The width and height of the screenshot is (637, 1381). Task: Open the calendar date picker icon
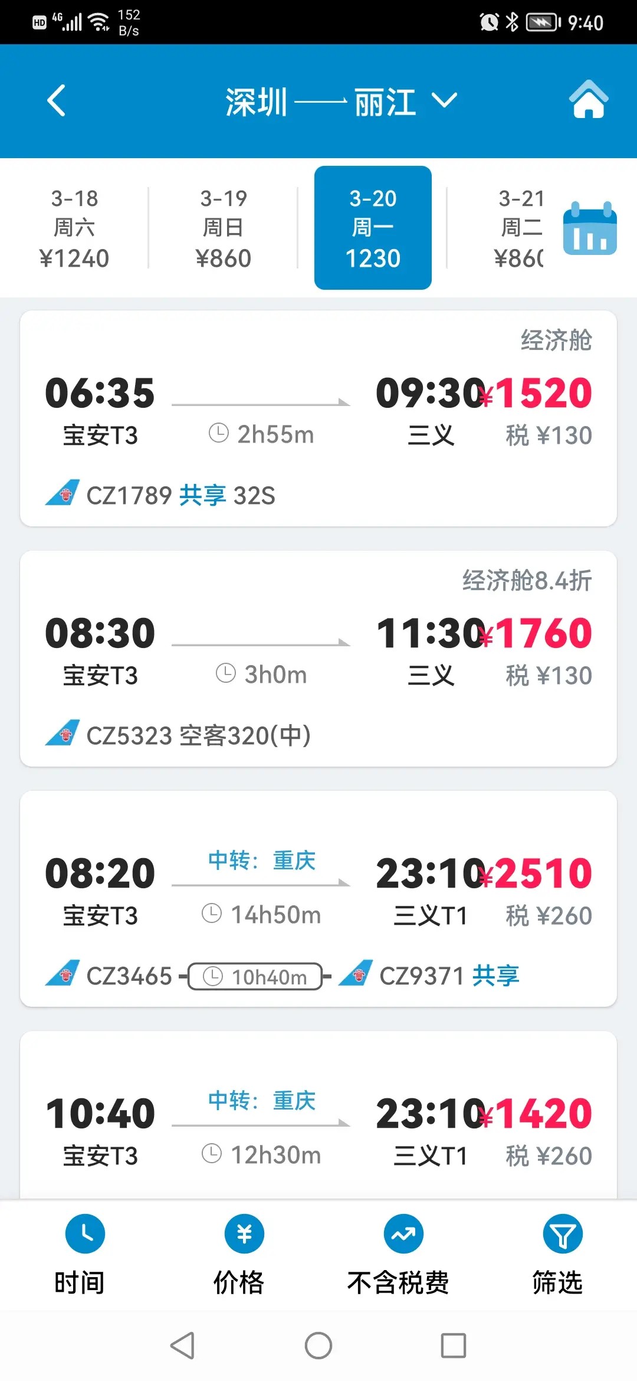589,228
